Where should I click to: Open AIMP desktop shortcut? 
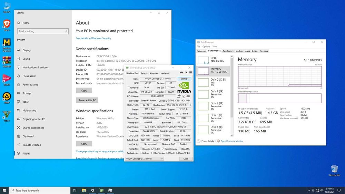click(7, 98)
